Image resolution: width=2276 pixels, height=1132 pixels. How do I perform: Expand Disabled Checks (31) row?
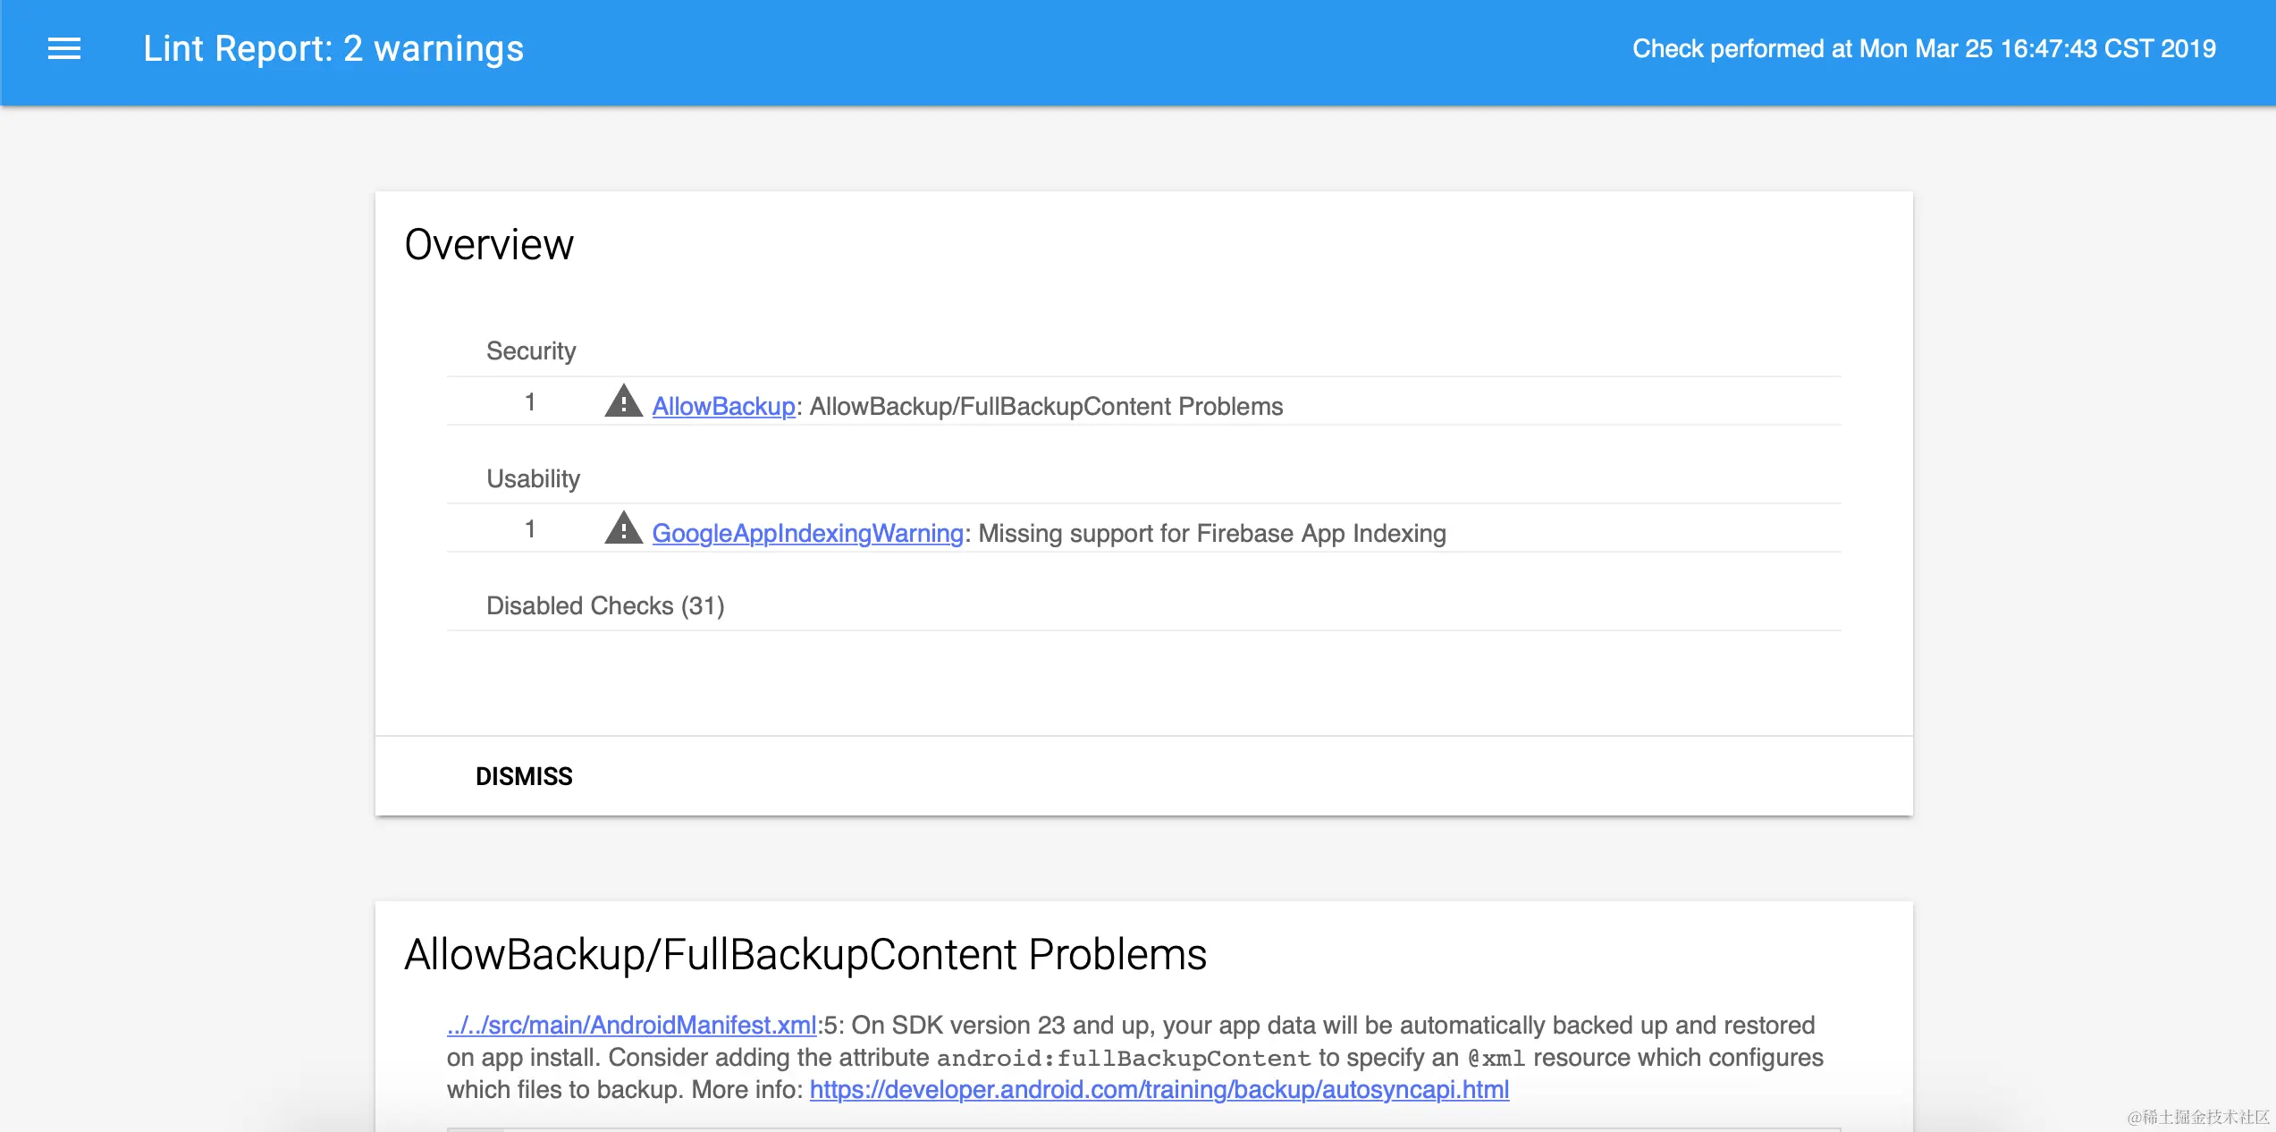coord(605,605)
